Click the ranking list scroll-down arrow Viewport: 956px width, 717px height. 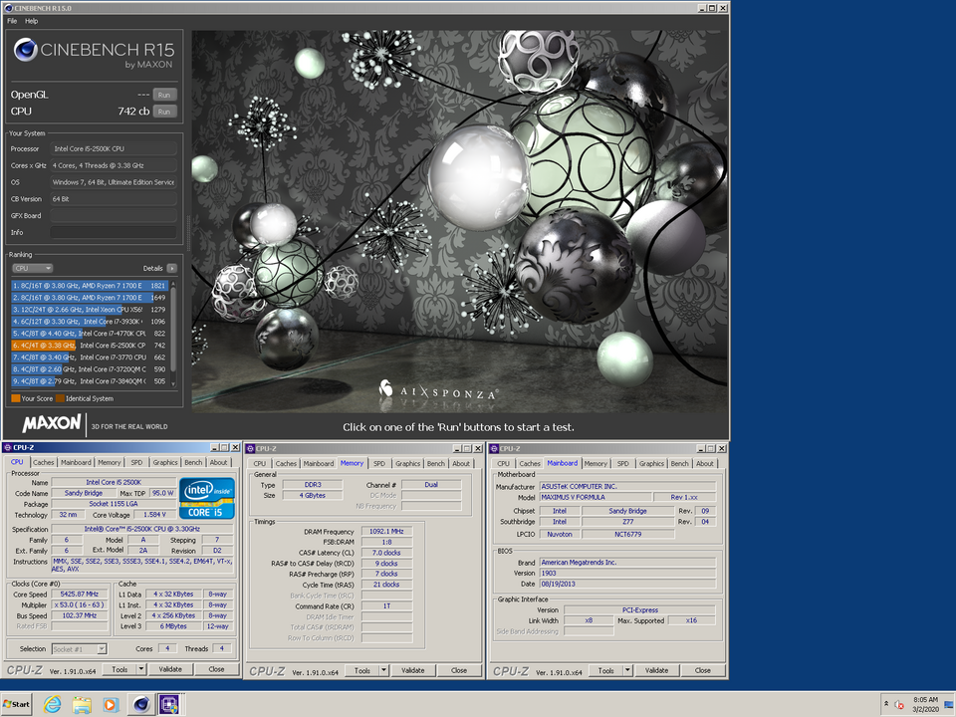click(x=173, y=383)
